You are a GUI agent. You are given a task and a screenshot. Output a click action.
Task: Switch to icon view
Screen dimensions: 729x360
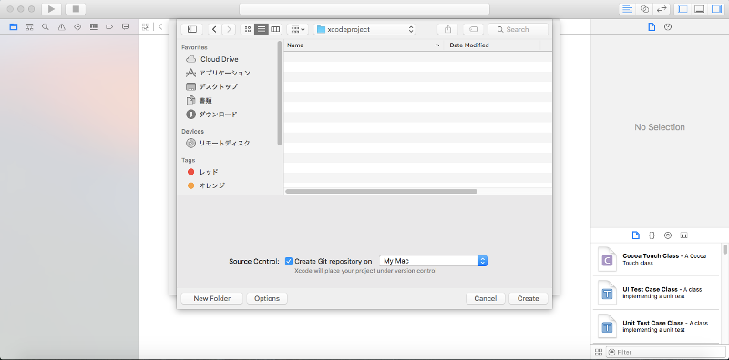[248, 29]
